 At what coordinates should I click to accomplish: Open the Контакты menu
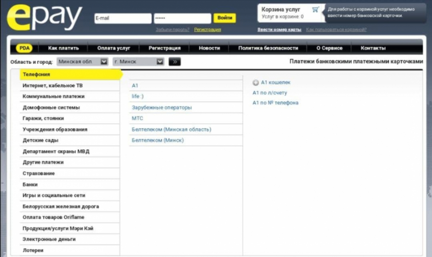(x=373, y=48)
